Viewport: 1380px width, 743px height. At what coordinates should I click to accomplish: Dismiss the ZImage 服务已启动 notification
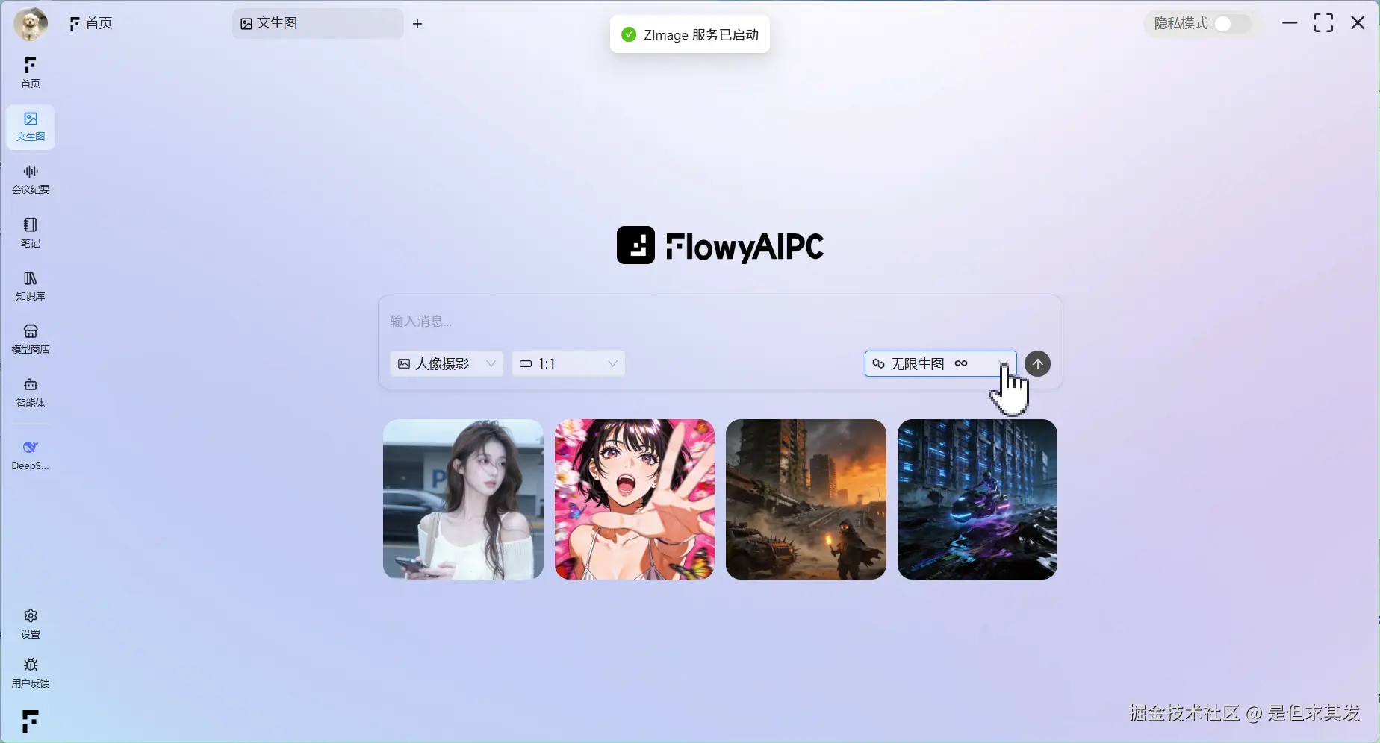coord(689,34)
